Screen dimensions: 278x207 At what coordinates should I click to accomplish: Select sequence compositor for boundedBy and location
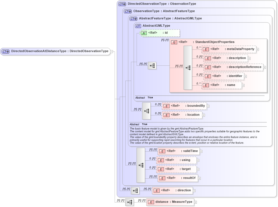click(146, 111)
